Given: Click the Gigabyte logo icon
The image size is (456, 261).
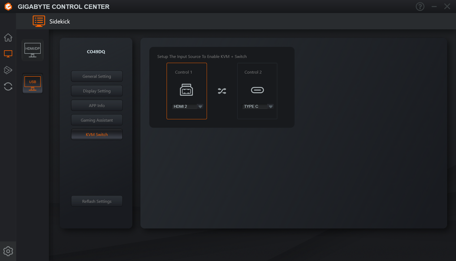Looking at the screenshot, I should coord(8,7).
